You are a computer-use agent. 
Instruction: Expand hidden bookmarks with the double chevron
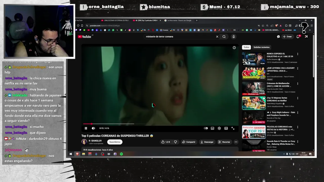click(310, 30)
